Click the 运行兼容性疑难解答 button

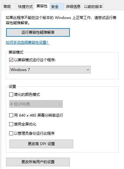tap(38, 32)
